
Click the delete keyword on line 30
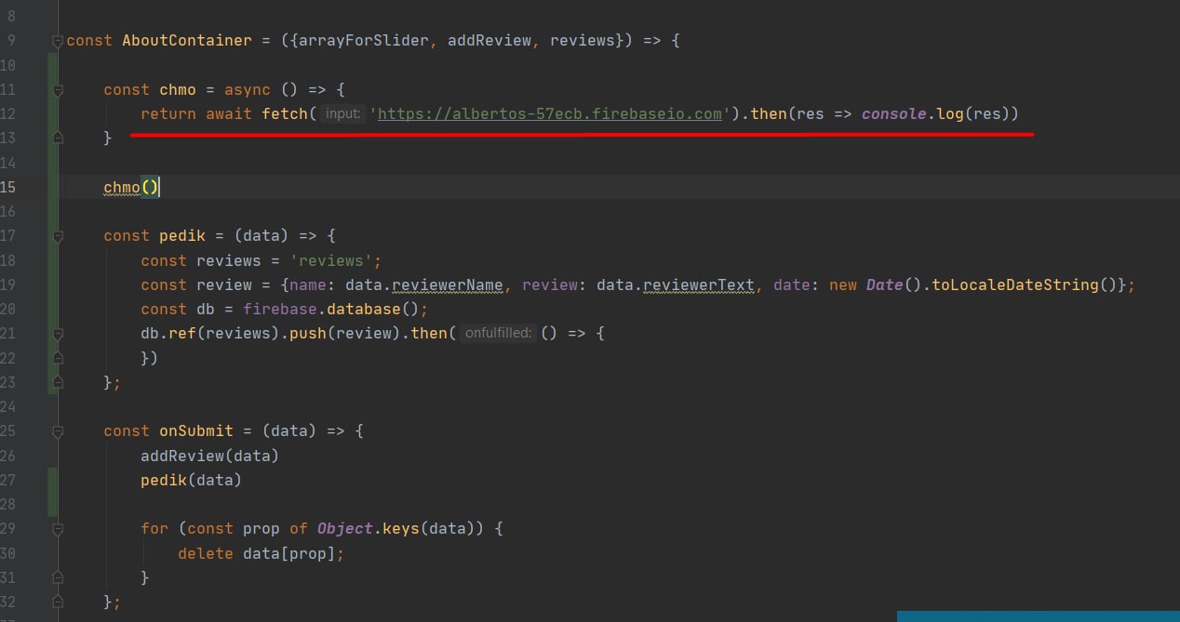coord(206,552)
